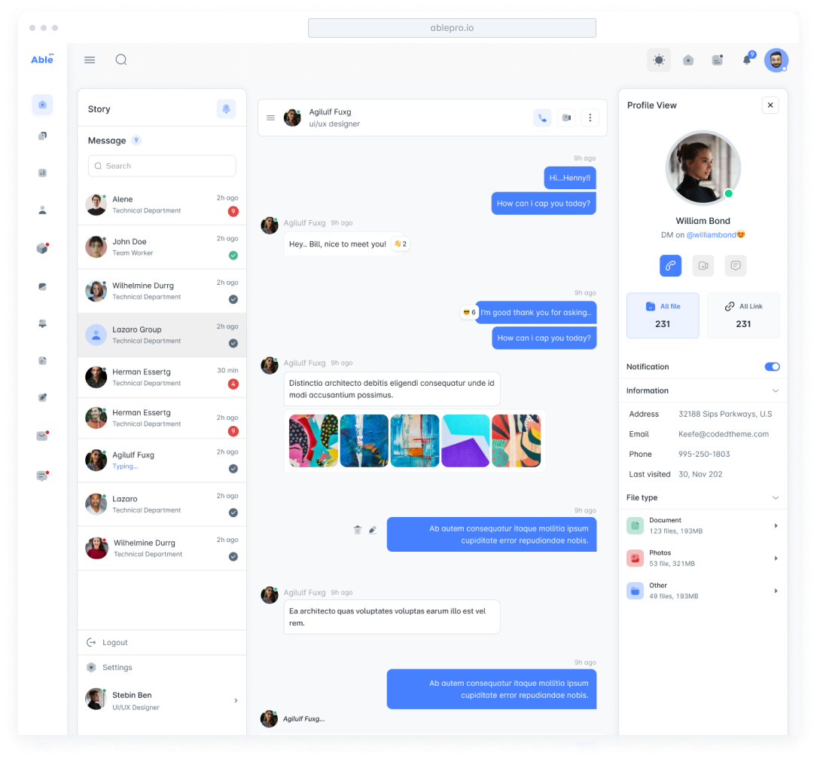Collapse the File type section
The height and width of the screenshot is (759, 817).
(x=774, y=497)
